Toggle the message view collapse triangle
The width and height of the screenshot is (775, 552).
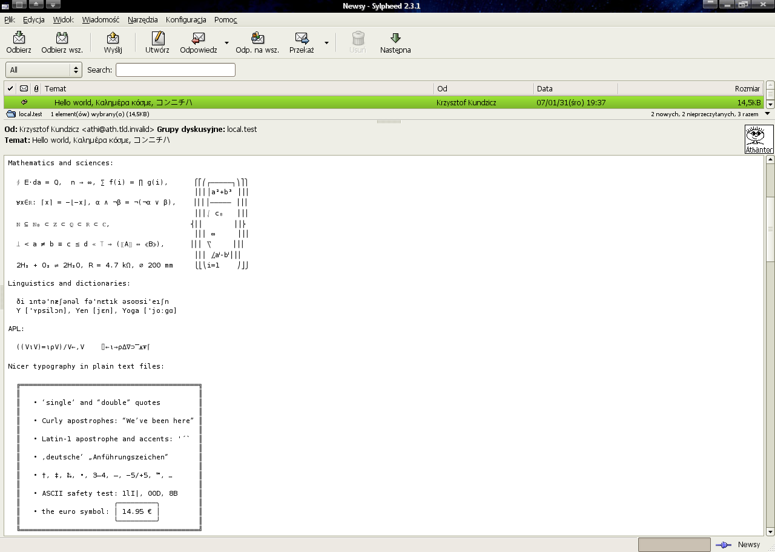(x=768, y=114)
